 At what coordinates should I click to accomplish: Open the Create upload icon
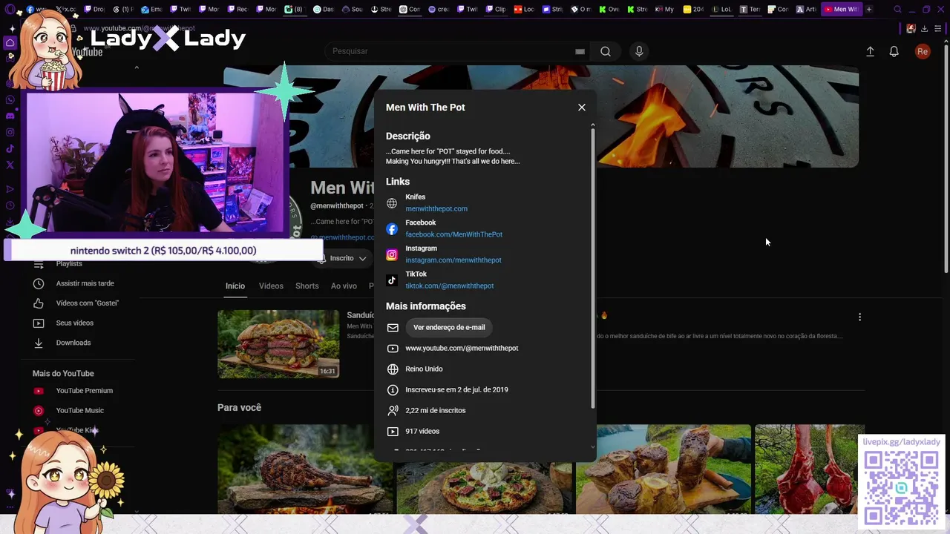point(871,51)
